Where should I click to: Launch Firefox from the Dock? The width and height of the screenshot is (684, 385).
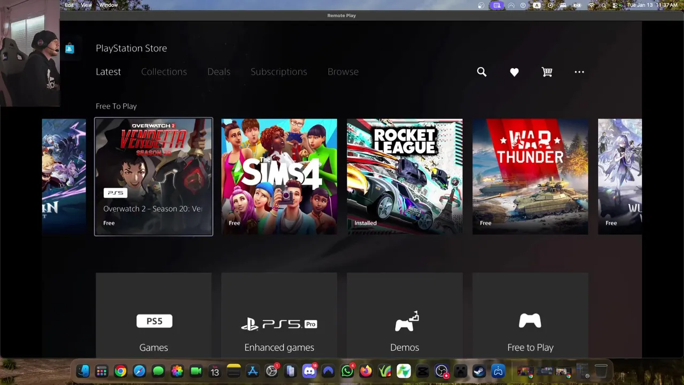tap(366, 371)
